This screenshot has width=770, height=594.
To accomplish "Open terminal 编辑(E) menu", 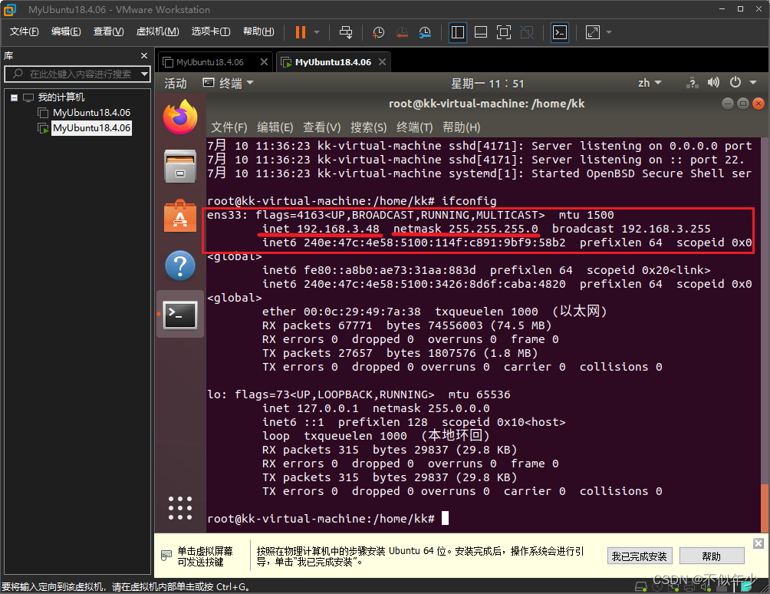I will click(x=275, y=127).
